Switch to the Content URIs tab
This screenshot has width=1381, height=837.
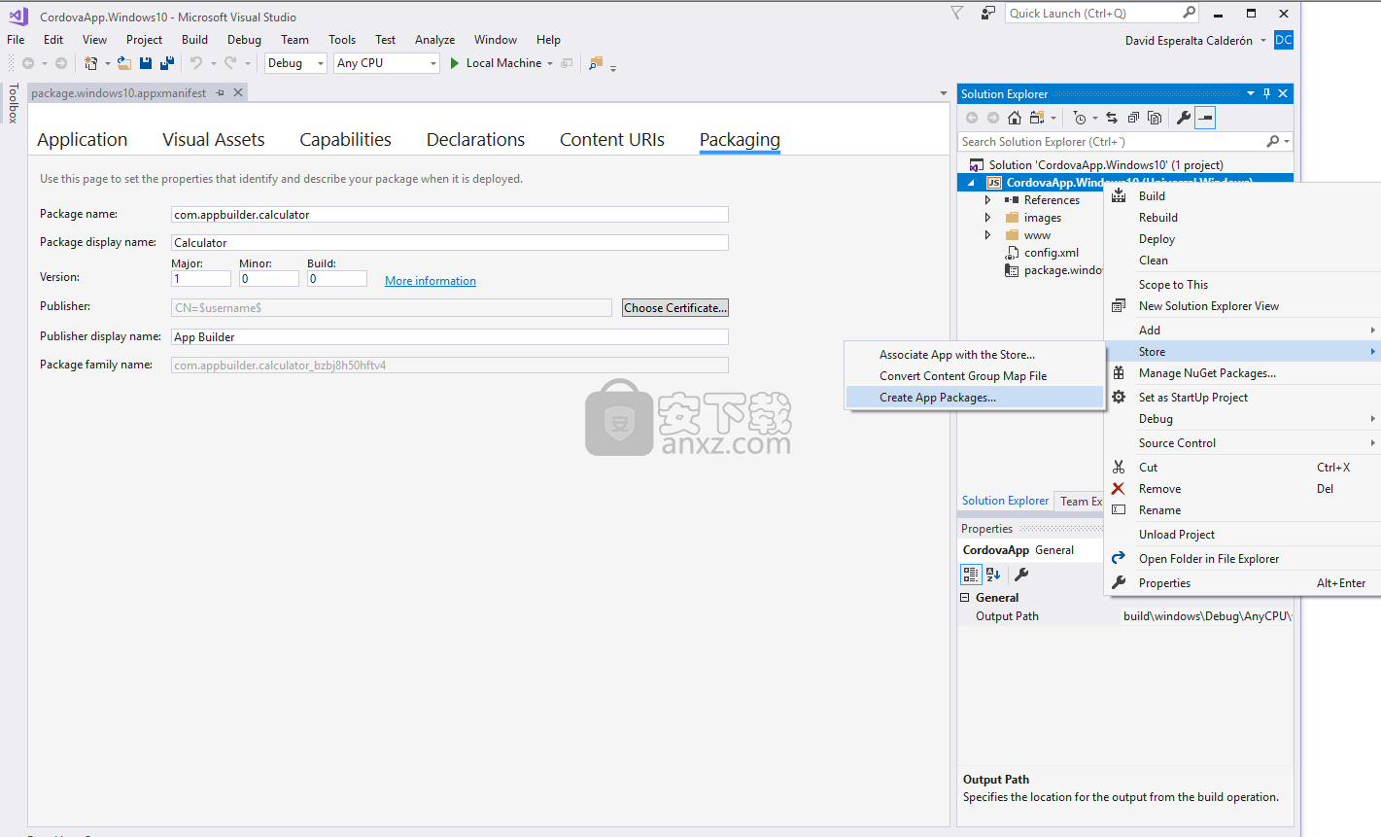coord(612,140)
